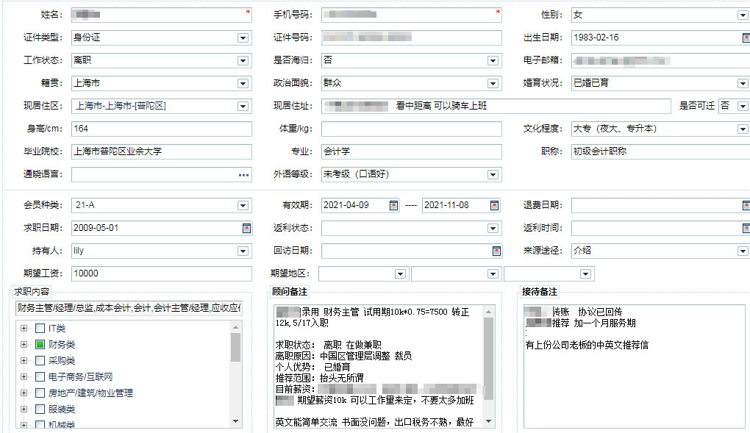This screenshot has width=750, height=433.
Task: Open calendar picker for 求职日期
Action: pos(247,228)
